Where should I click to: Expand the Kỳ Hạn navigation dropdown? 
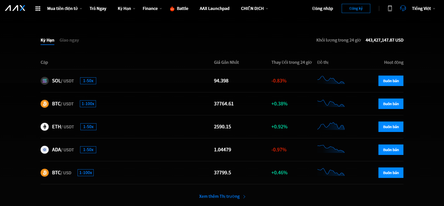[x=126, y=8]
